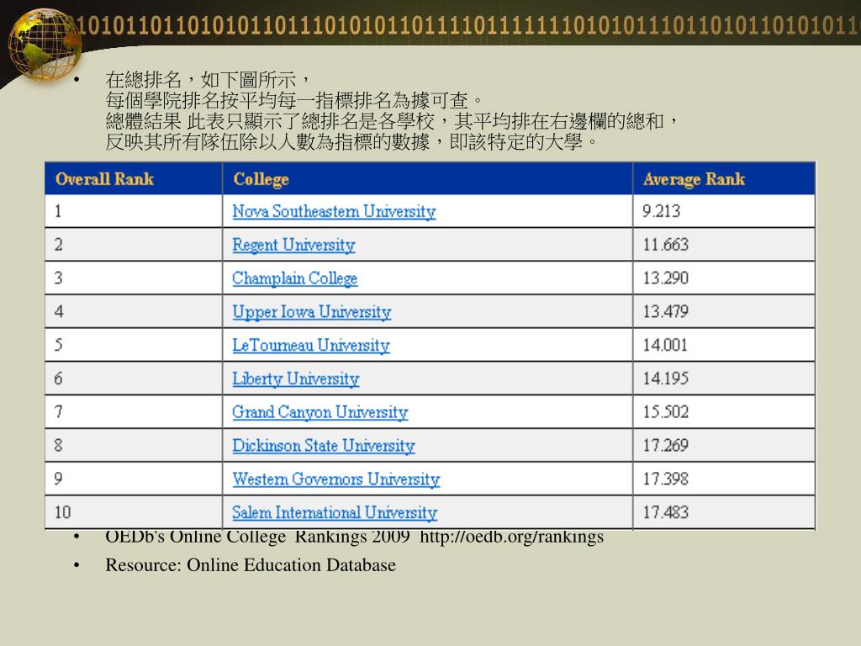Follow the Champlain College link
Image resolution: width=861 pixels, height=646 pixels.
coord(295,278)
